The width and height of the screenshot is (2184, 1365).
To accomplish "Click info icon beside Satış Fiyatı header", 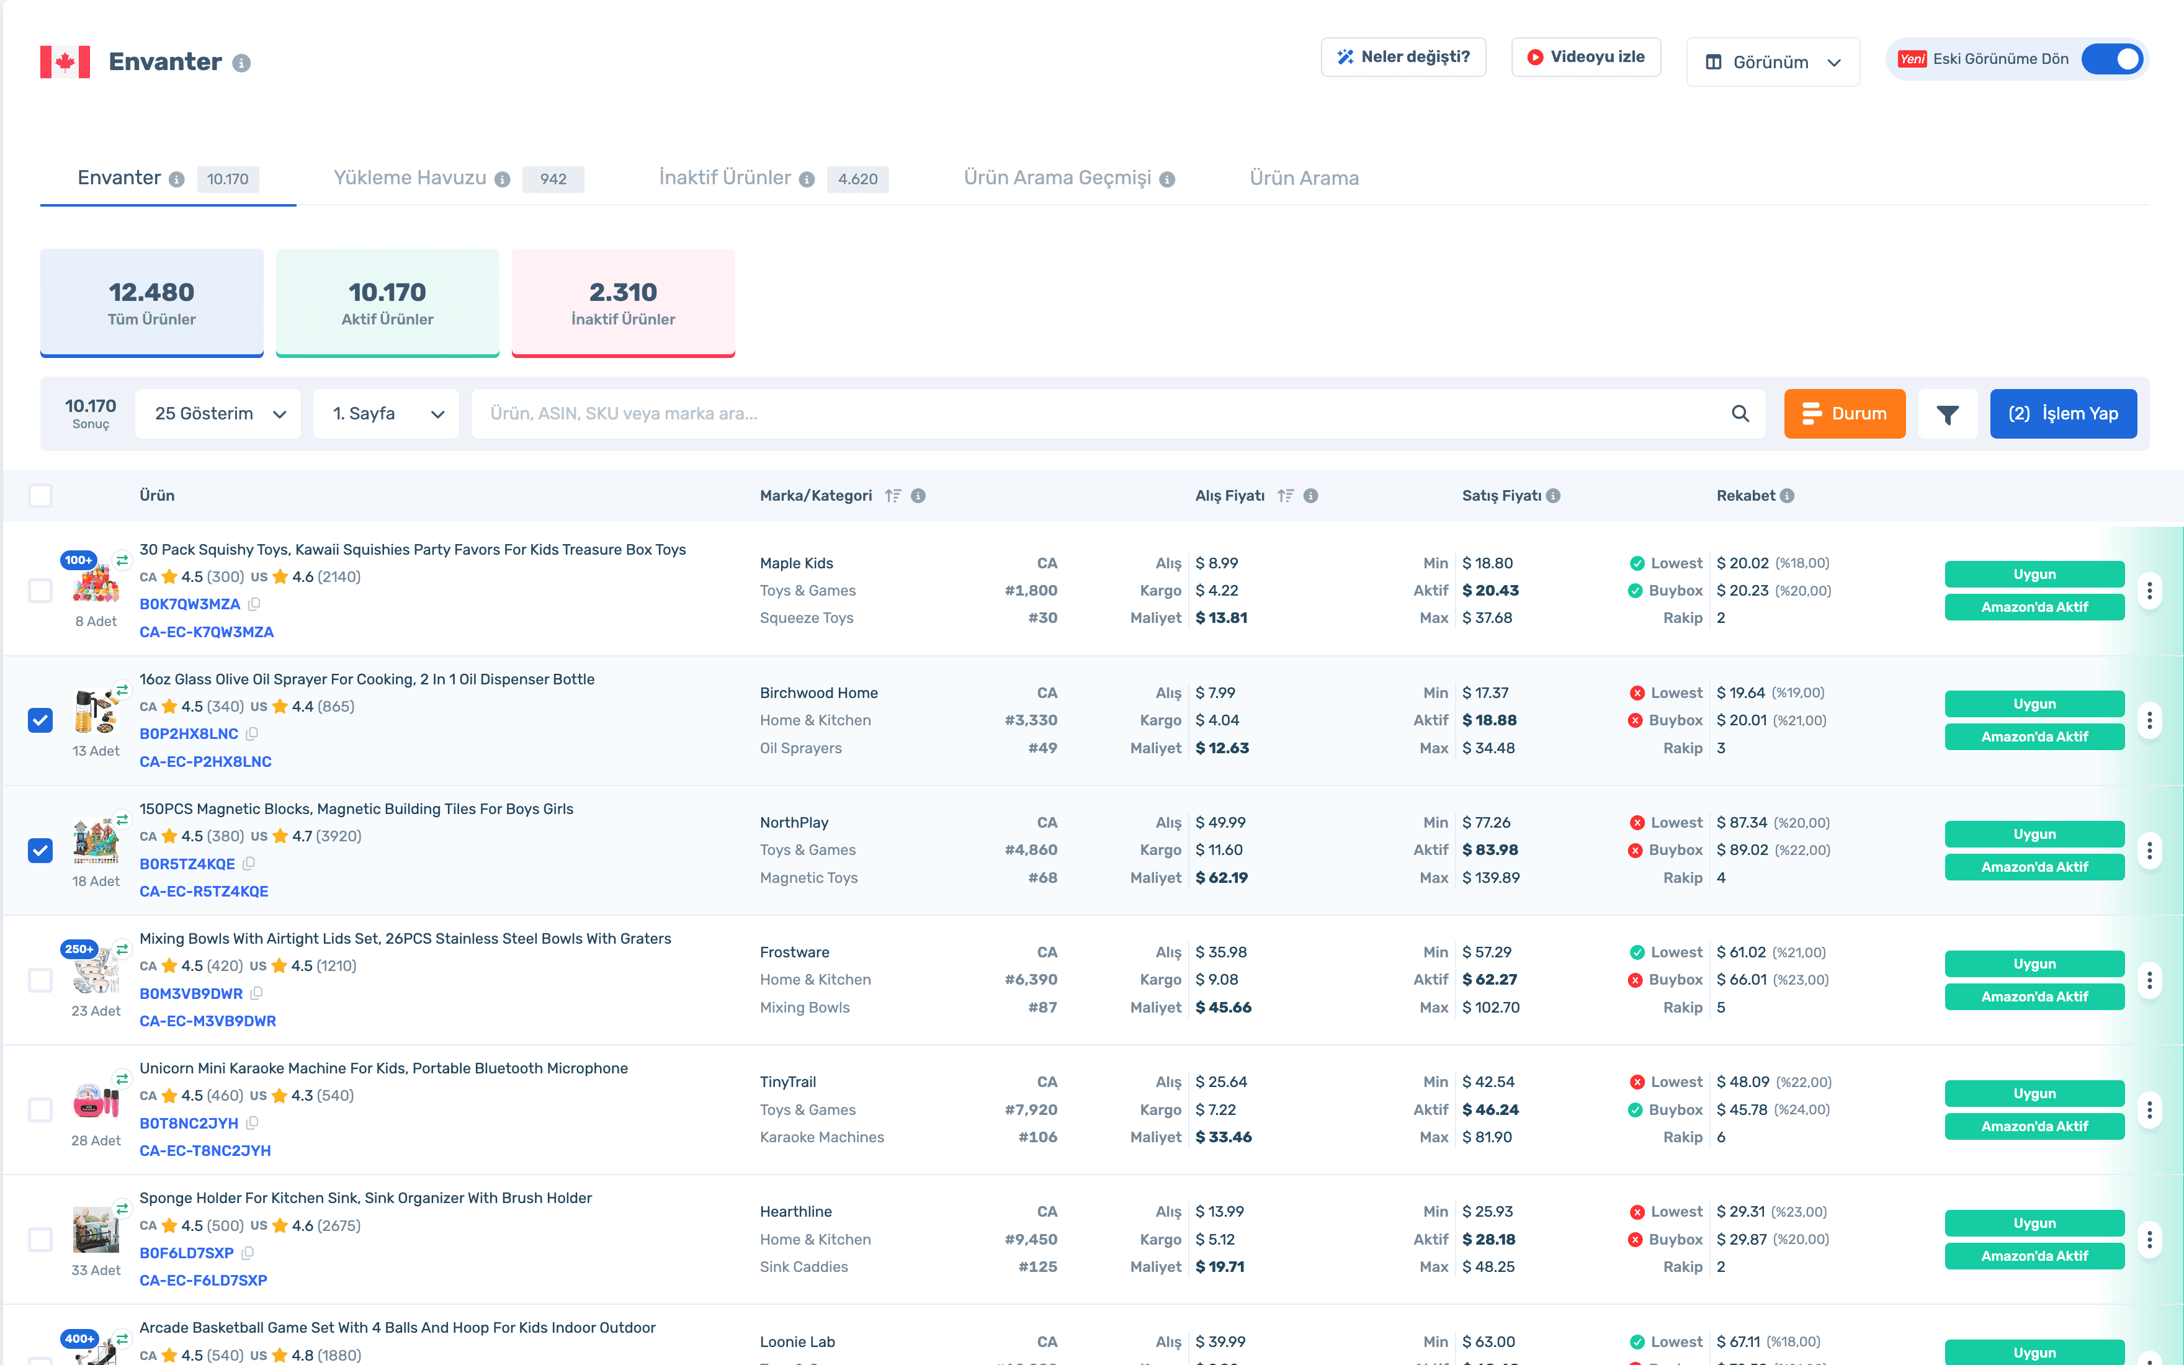I will [1553, 496].
